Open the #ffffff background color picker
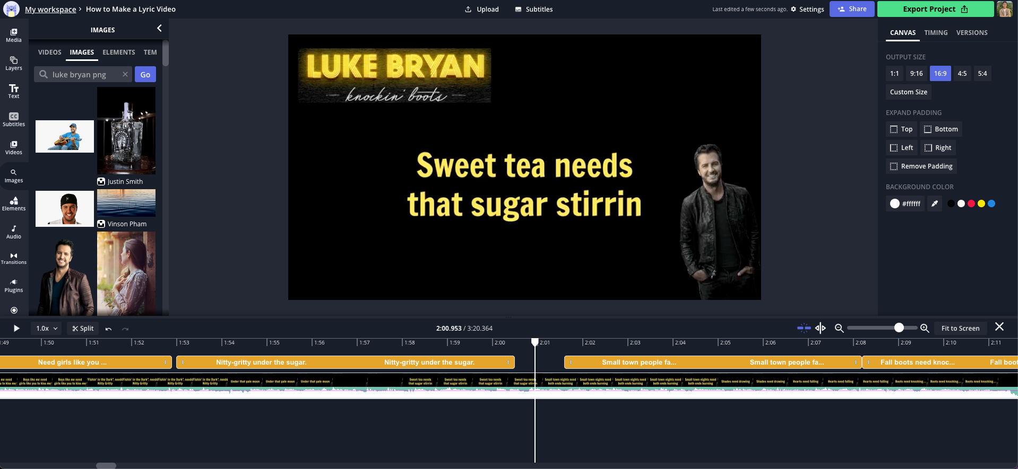Screen dimensions: 1018x469 [905, 203]
